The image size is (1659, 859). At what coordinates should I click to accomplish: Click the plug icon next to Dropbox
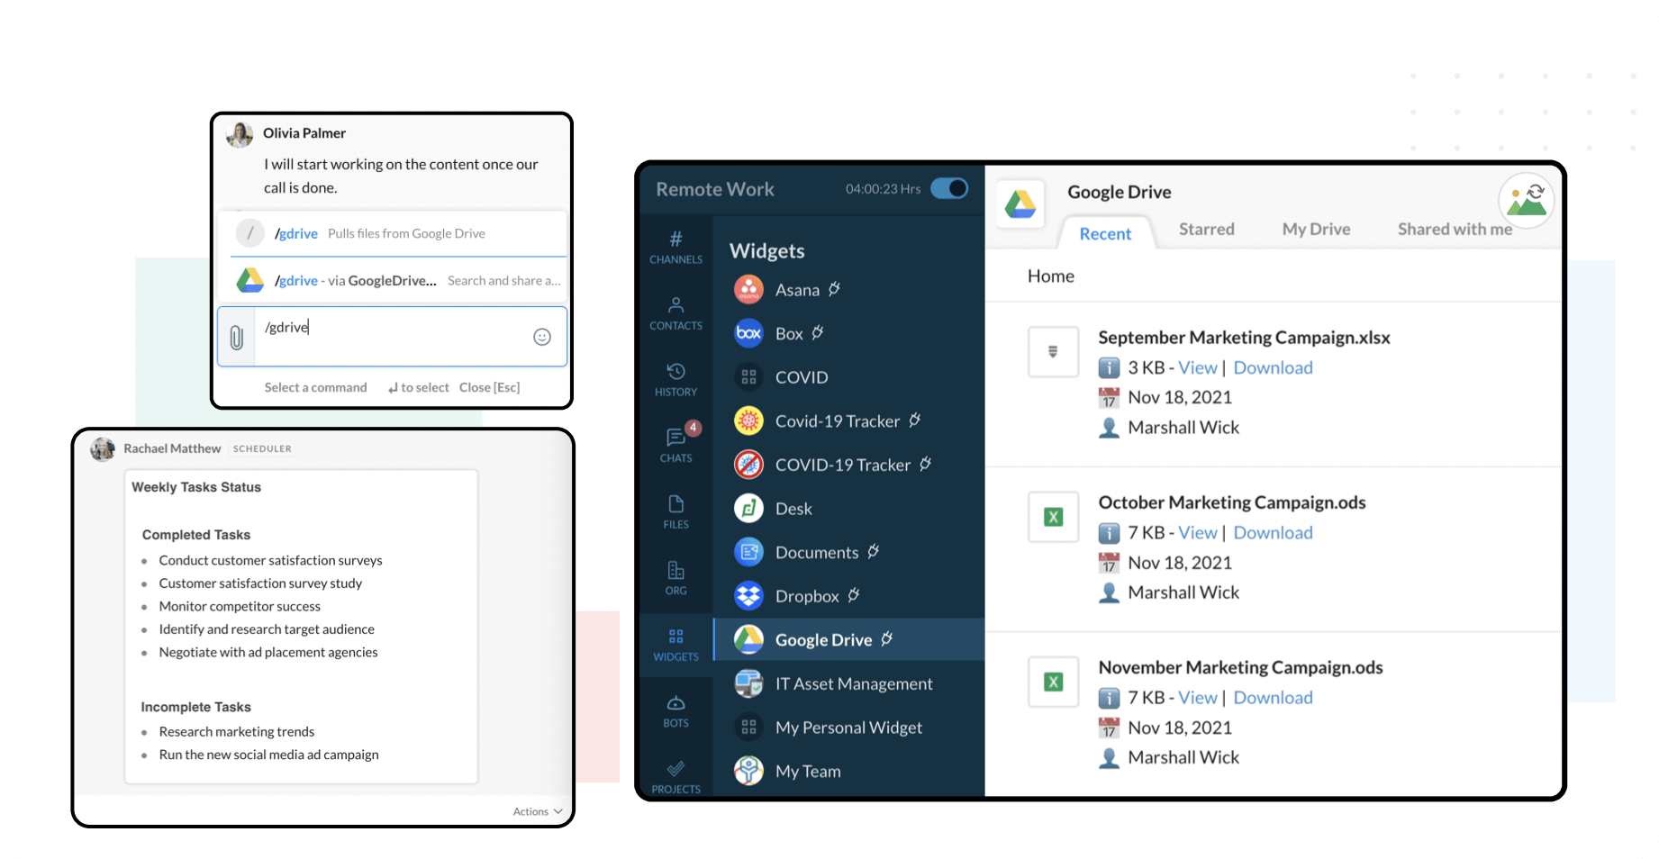854,595
